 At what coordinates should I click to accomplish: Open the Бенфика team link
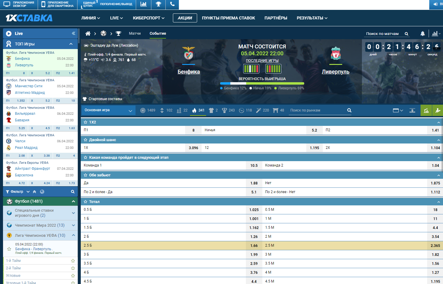[x=189, y=72]
